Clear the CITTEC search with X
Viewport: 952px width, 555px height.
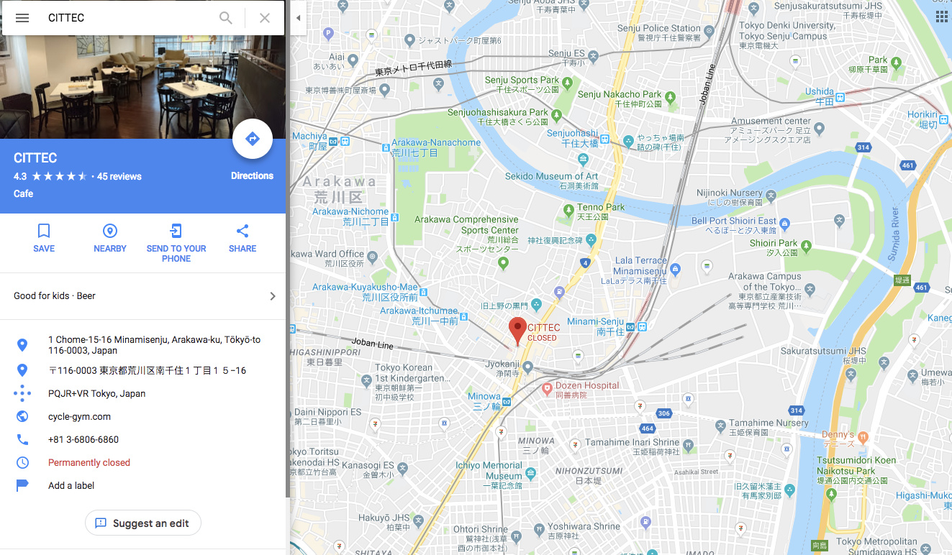pyautogui.click(x=265, y=18)
